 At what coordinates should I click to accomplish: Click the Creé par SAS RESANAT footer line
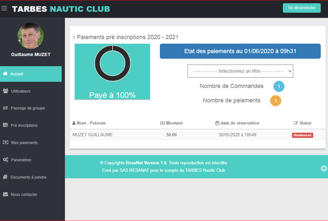point(163,170)
